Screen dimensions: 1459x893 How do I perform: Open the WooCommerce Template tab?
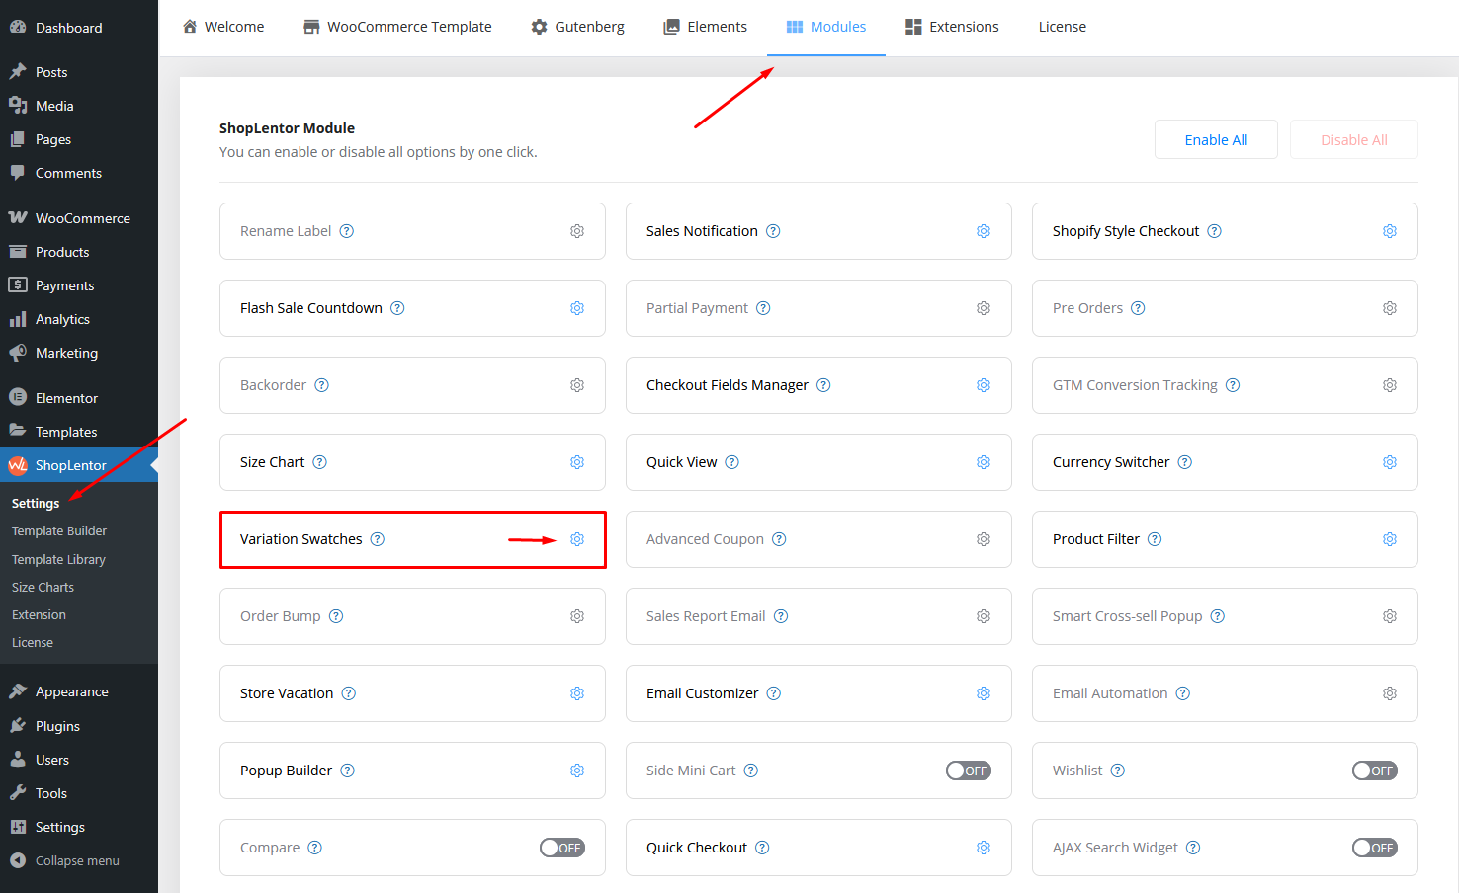397,27
